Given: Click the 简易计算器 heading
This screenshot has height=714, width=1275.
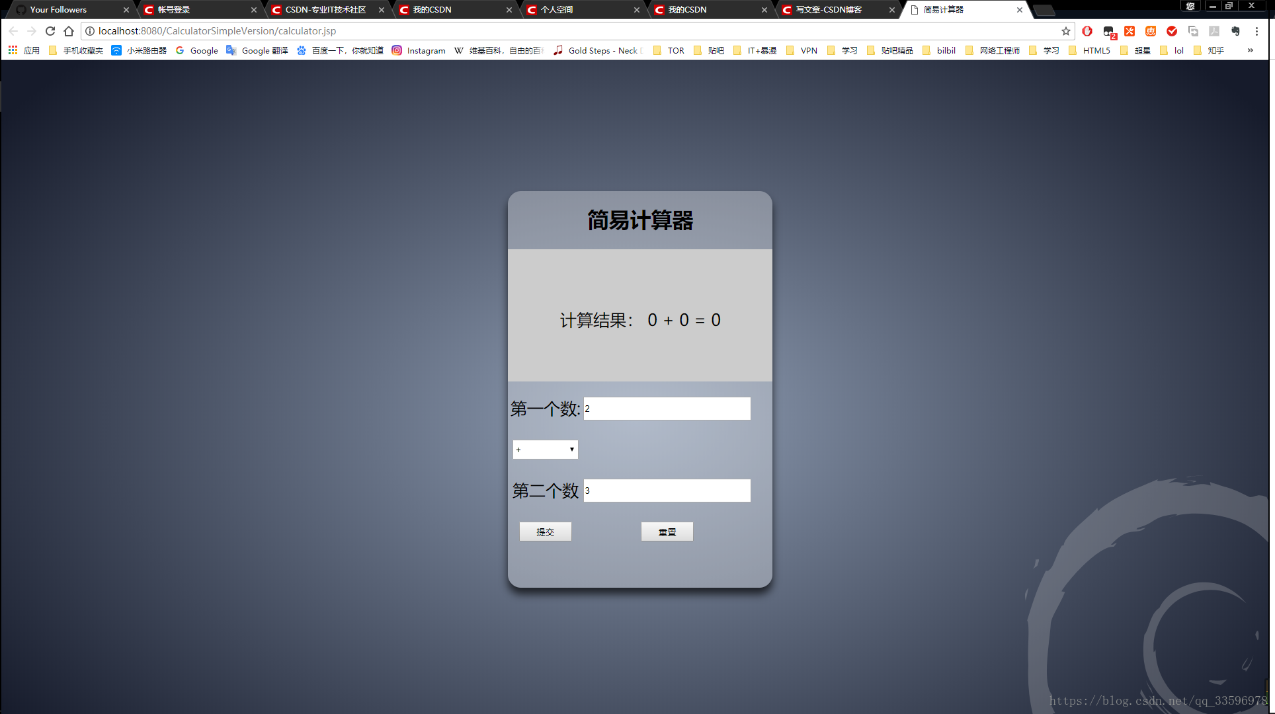Looking at the screenshot, I should (640, 220).
